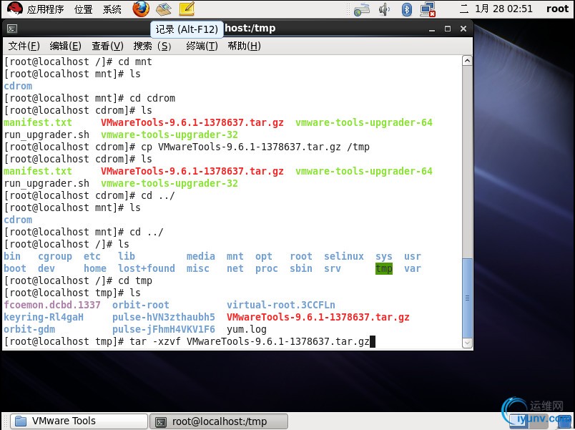Open the 系统 menu
575x430 pixels.
[112, 9]
